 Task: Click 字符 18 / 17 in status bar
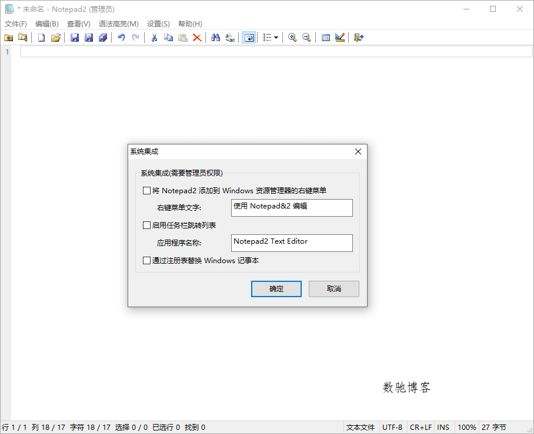(90, 428)
